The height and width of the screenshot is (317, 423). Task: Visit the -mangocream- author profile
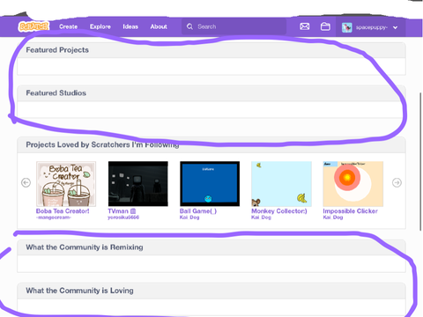(54, 217)
